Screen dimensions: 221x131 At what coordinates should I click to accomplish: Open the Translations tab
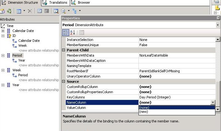tap(56, 3)
